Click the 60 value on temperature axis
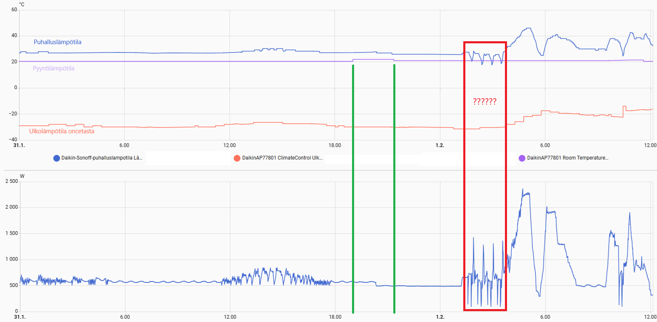657x322 pixels. (x=14, y=10)
